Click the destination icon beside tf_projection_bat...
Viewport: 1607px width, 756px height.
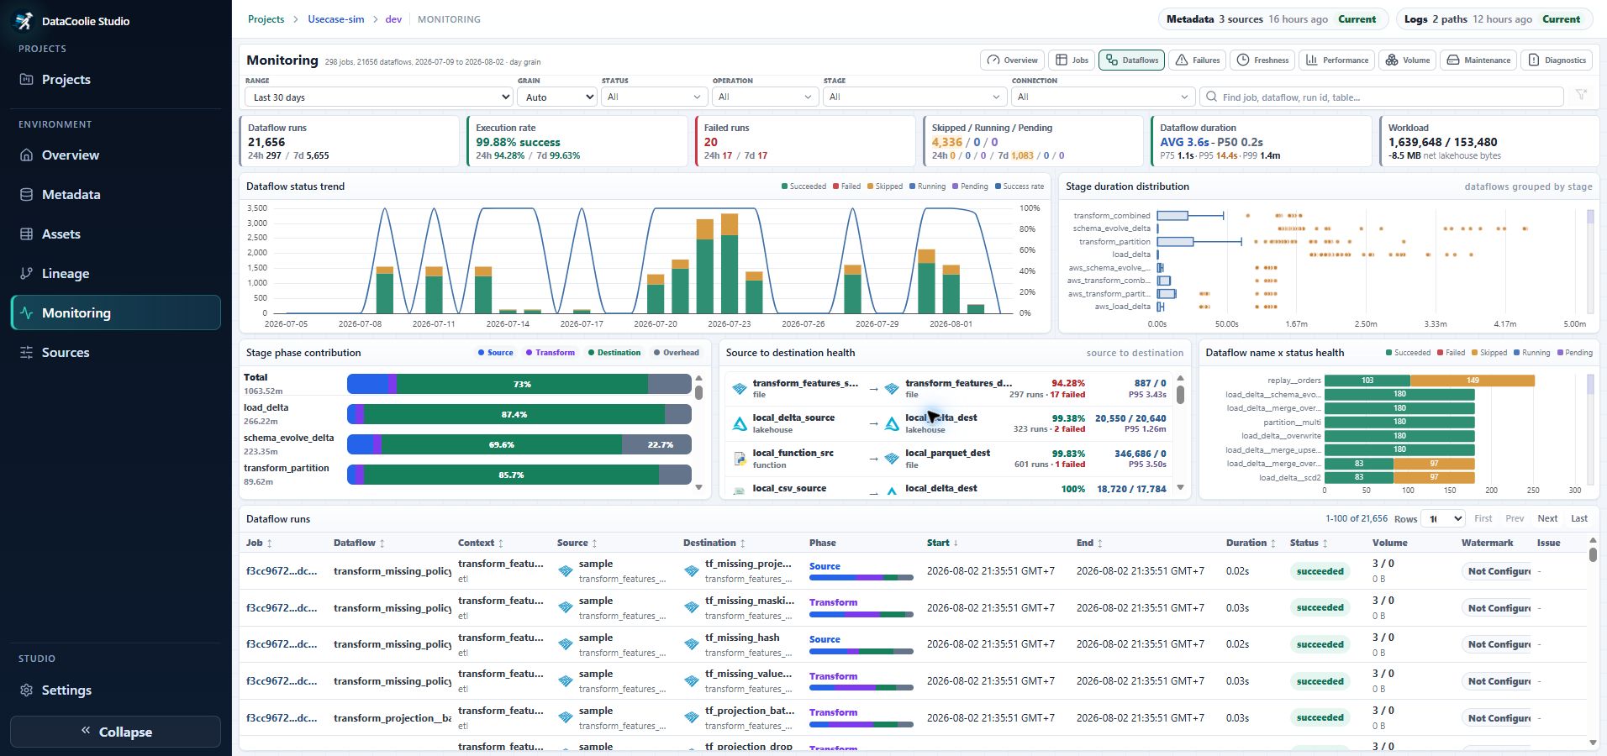pyautogui.click(x=692, y=718)
